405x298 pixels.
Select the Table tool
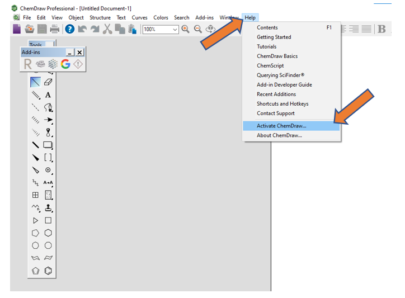35,195
